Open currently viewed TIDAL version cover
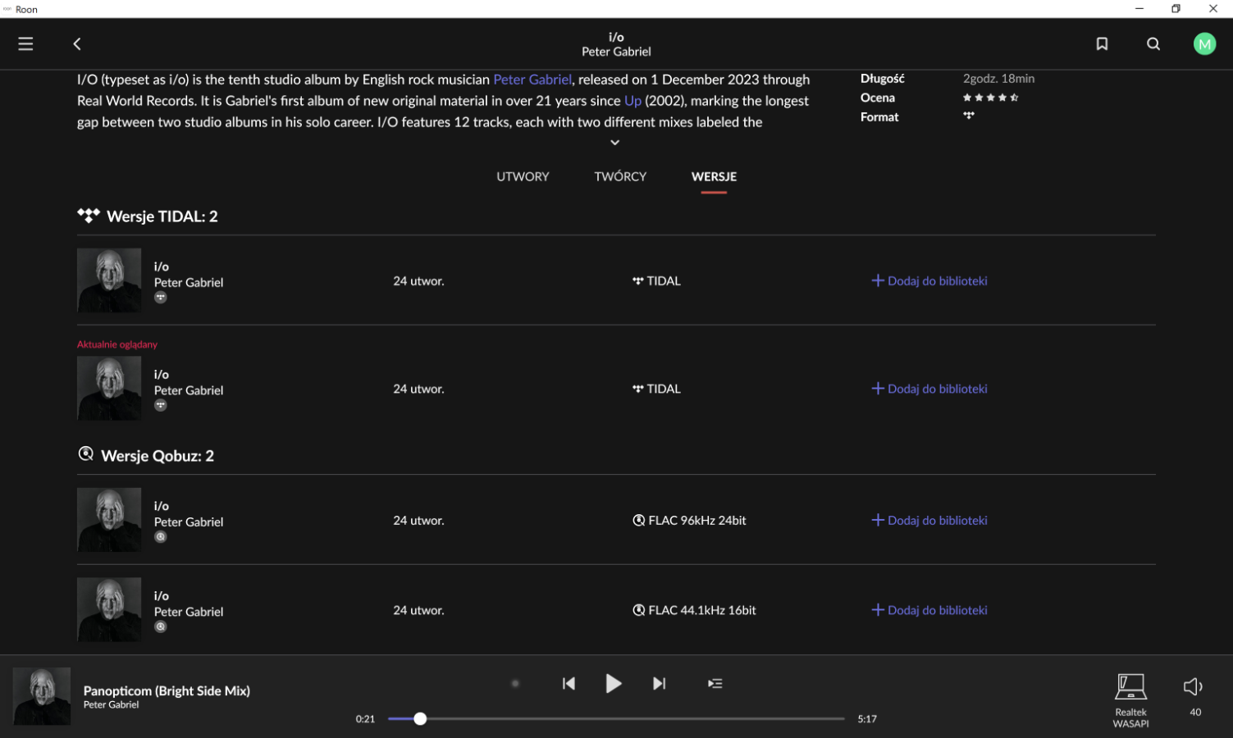 point(109,389)
